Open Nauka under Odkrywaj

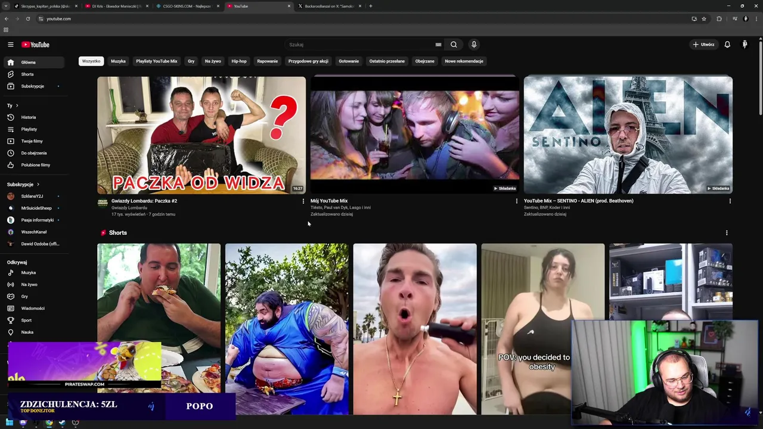click(x=33, y=332)
